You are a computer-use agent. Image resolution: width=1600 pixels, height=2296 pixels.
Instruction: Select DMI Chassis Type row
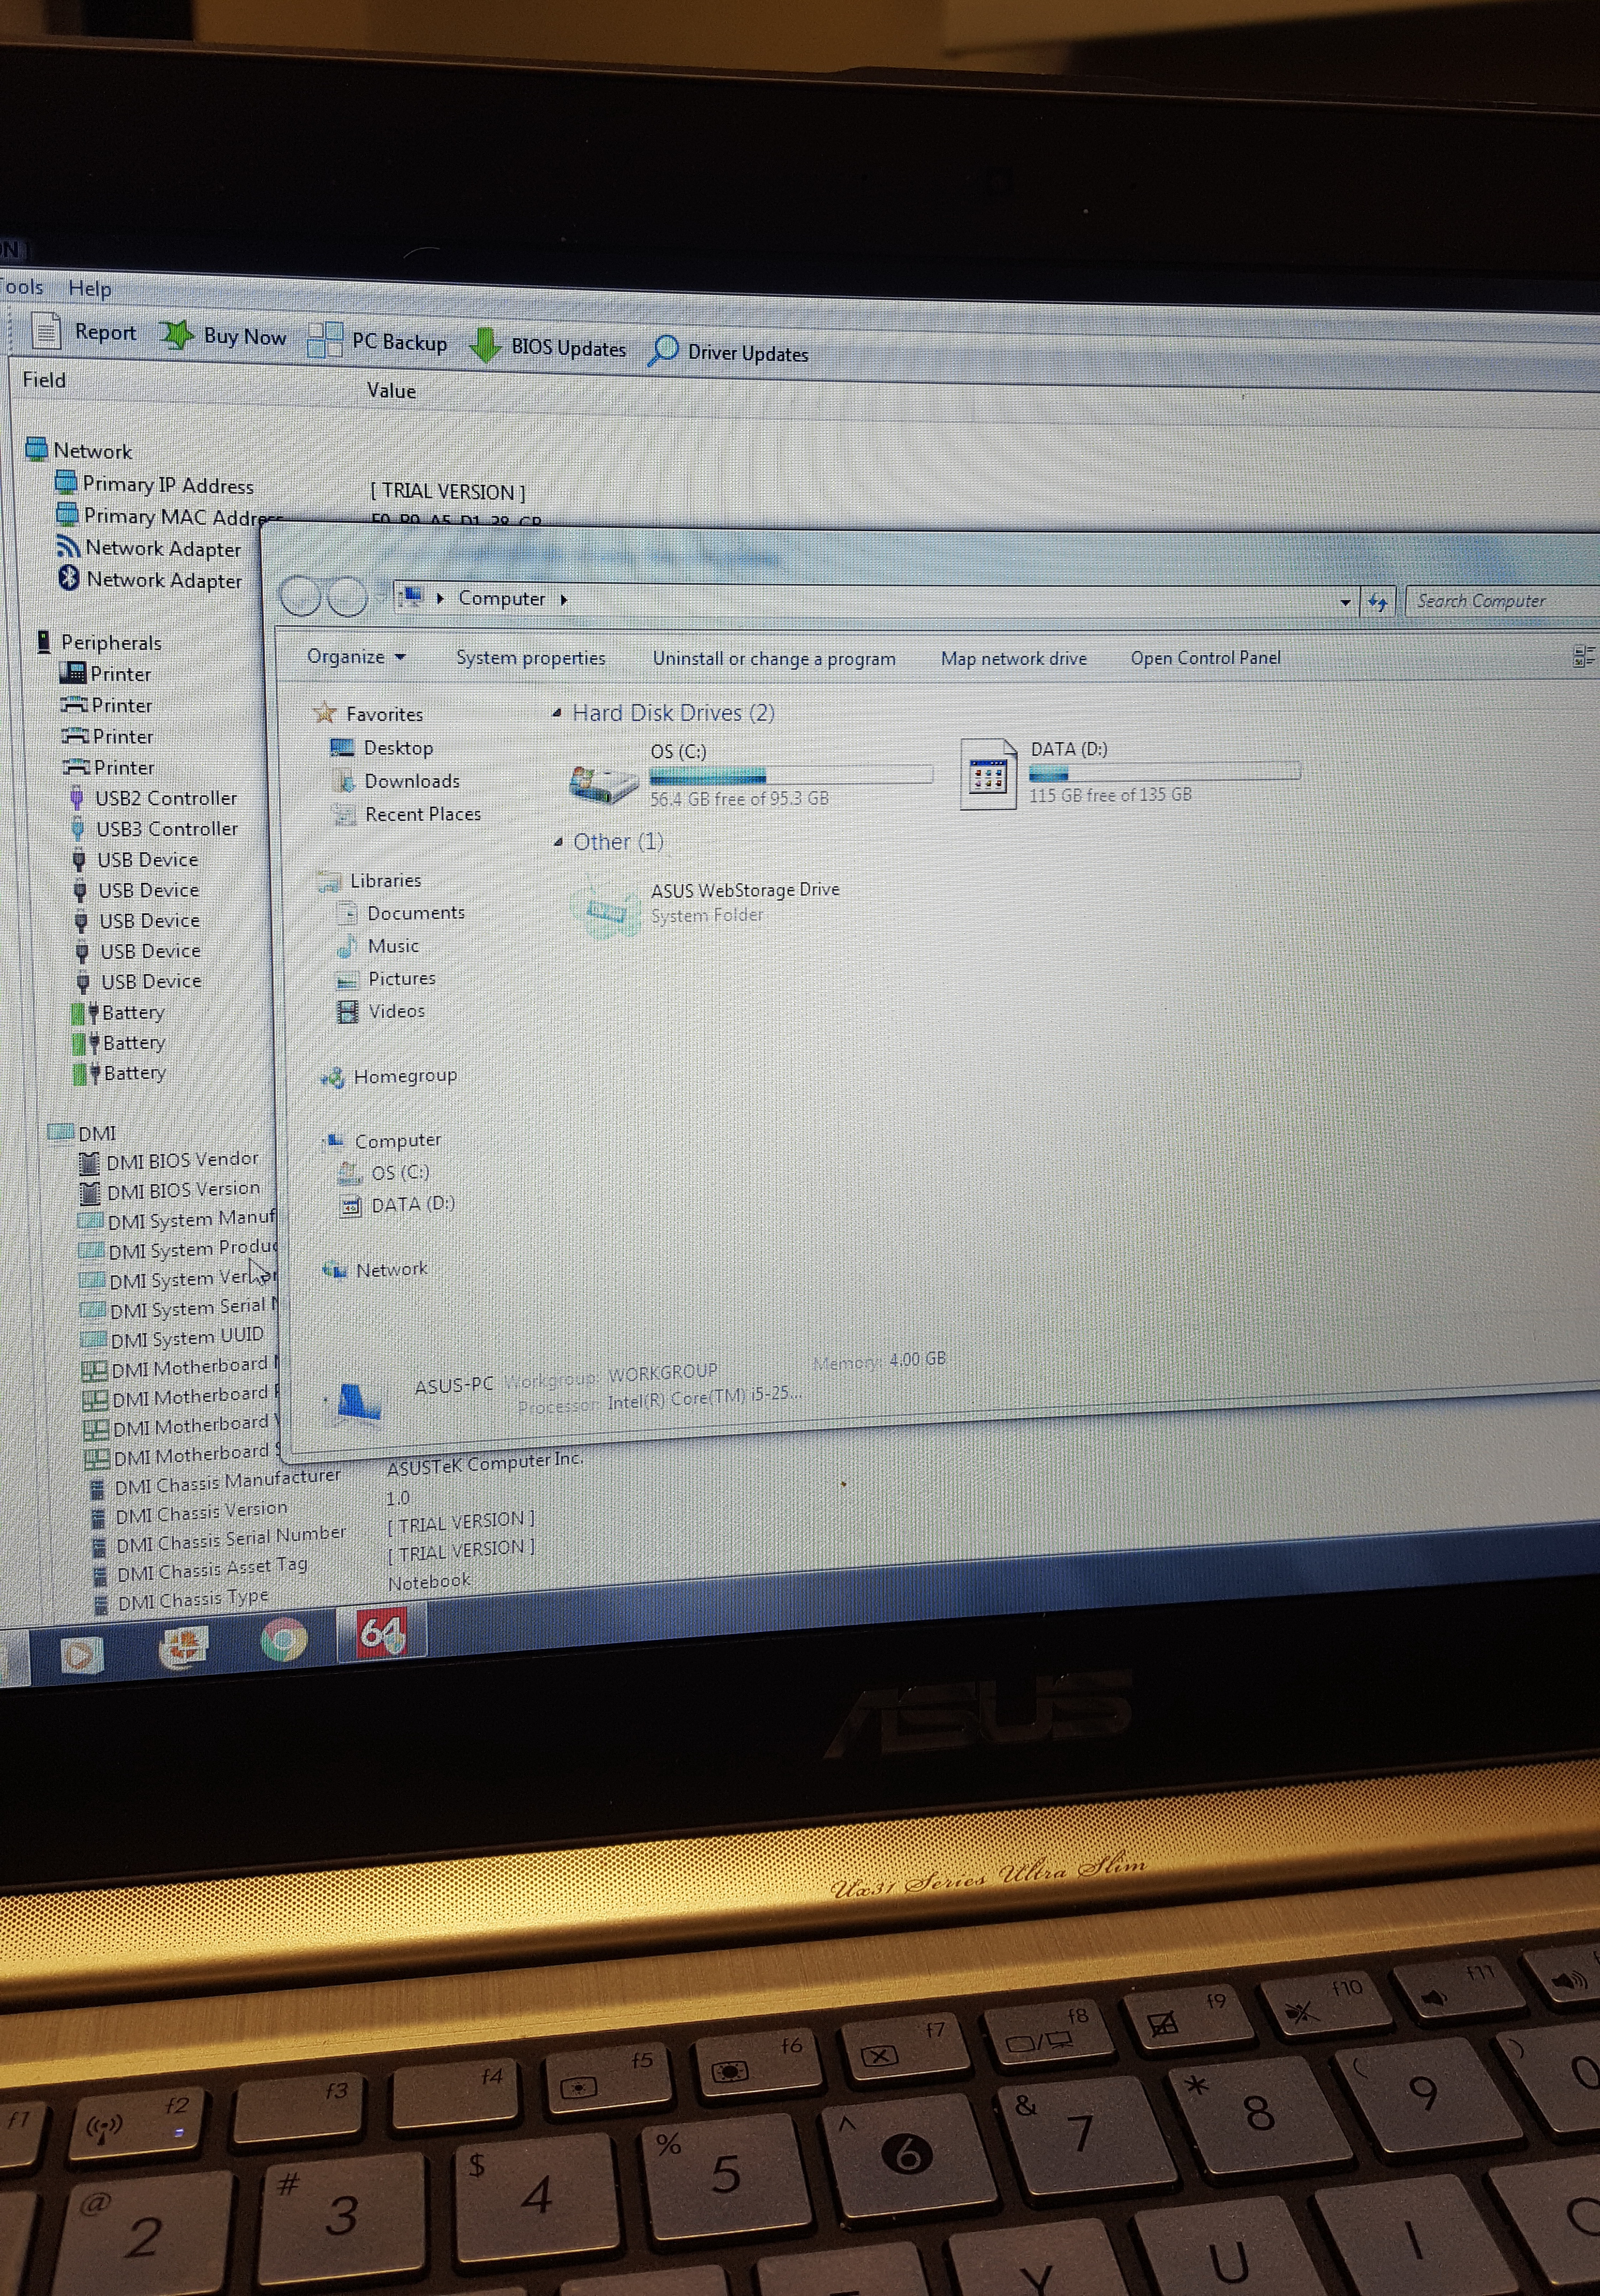point(193,1599)
